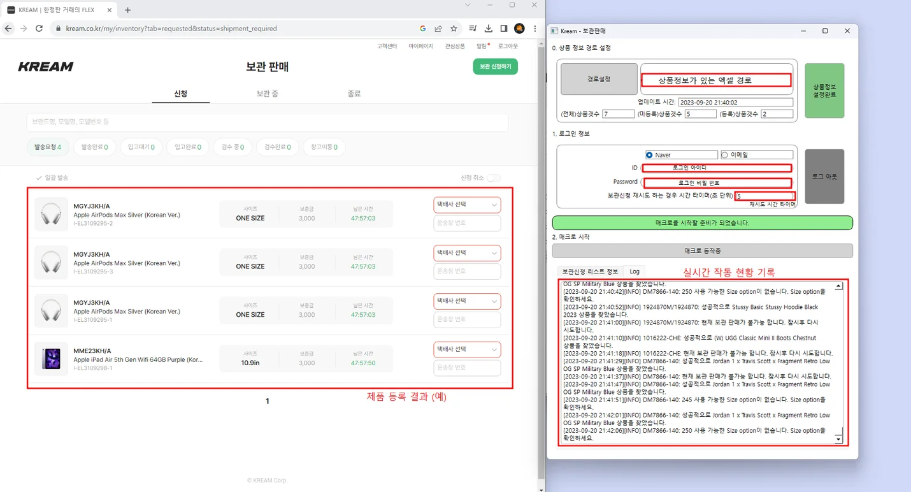Click the KREAM page vertical scrollbar

coord(542,261)
